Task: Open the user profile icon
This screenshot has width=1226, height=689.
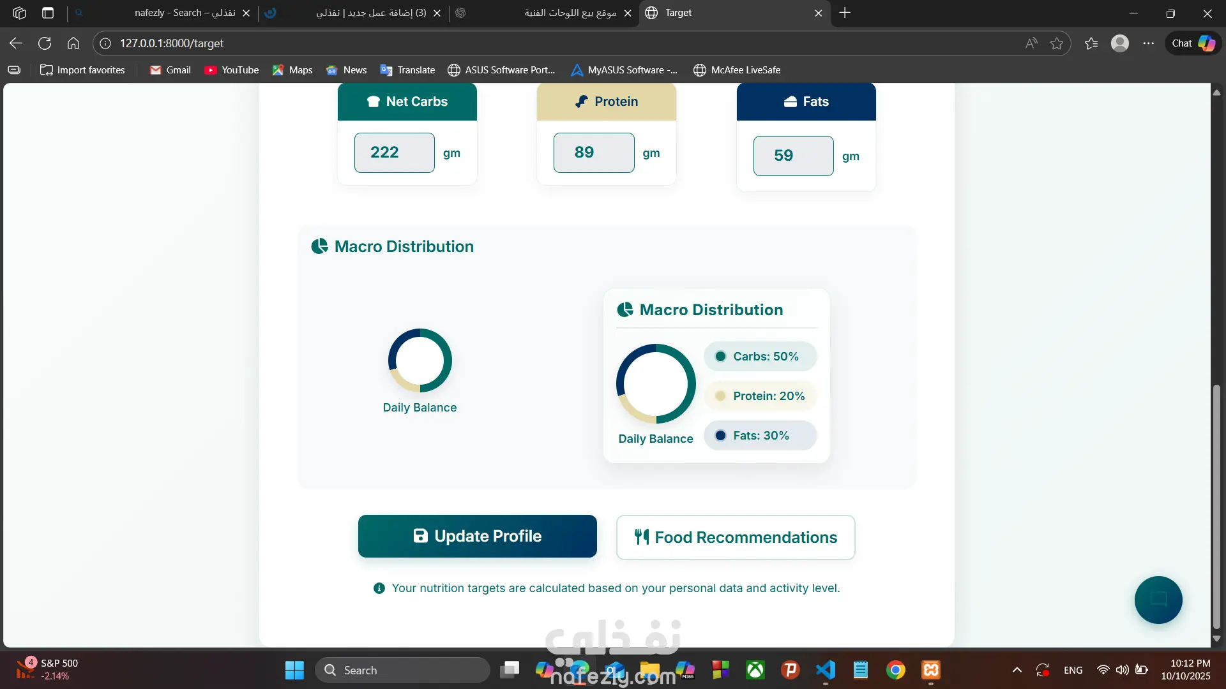Action: tap(1119, 43)
